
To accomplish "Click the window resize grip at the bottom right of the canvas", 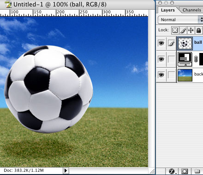I will click(x=152, y=171).
